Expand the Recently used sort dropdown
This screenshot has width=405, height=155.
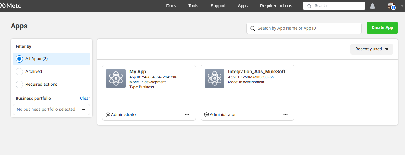(x=372, y=49)
